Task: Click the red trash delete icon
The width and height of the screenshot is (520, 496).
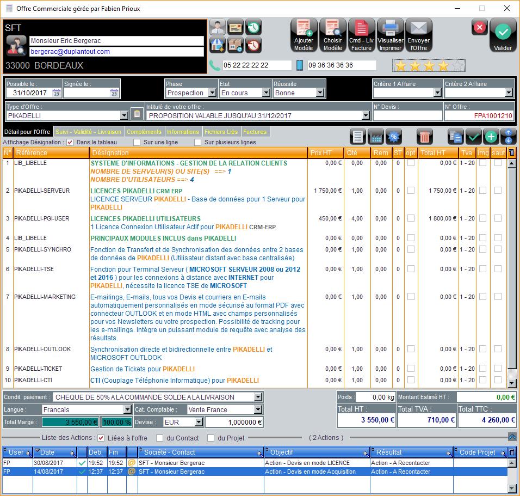Action: [x=425, y=137]
